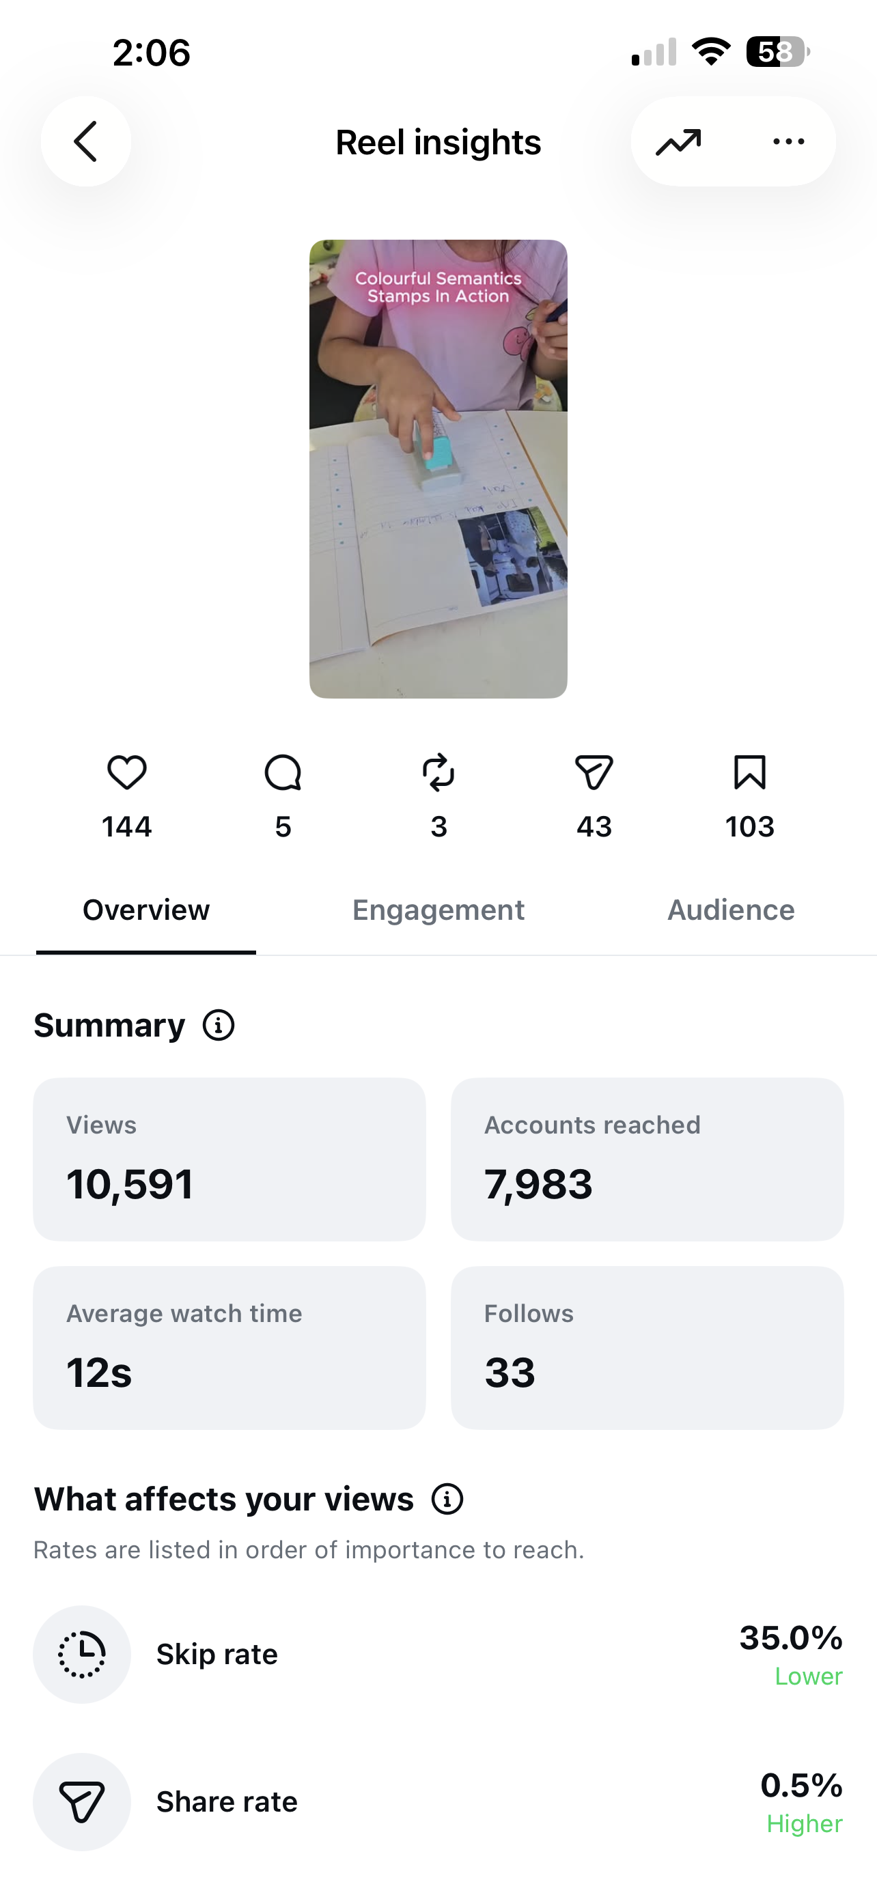Open the three-dot more options menu

click(x=789, y=141)
